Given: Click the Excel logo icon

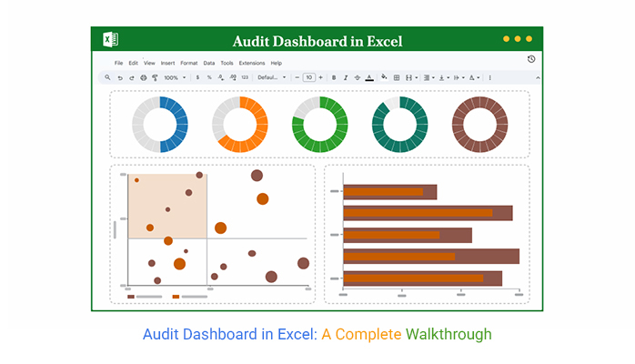Looking at the screenshot, I should 110,39.
